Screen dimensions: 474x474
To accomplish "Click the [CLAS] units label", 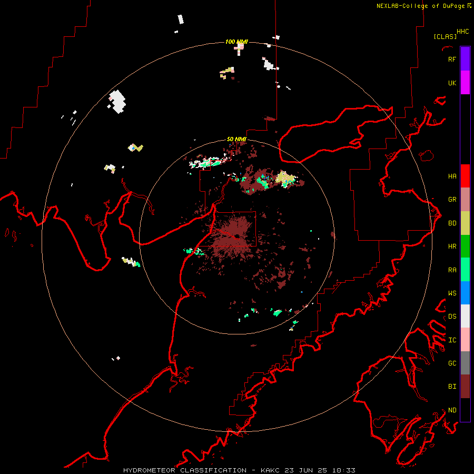I will pyautogui.click(x=445, y=36).
